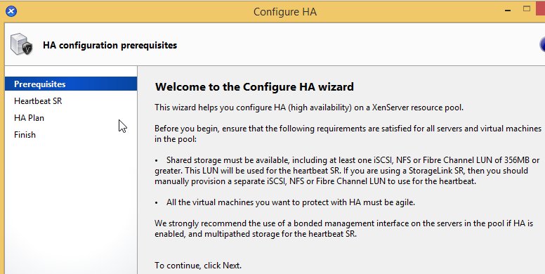Click the shared storage requirement bullet
Viewport: 545px width, 274px height.
point(347,171)
